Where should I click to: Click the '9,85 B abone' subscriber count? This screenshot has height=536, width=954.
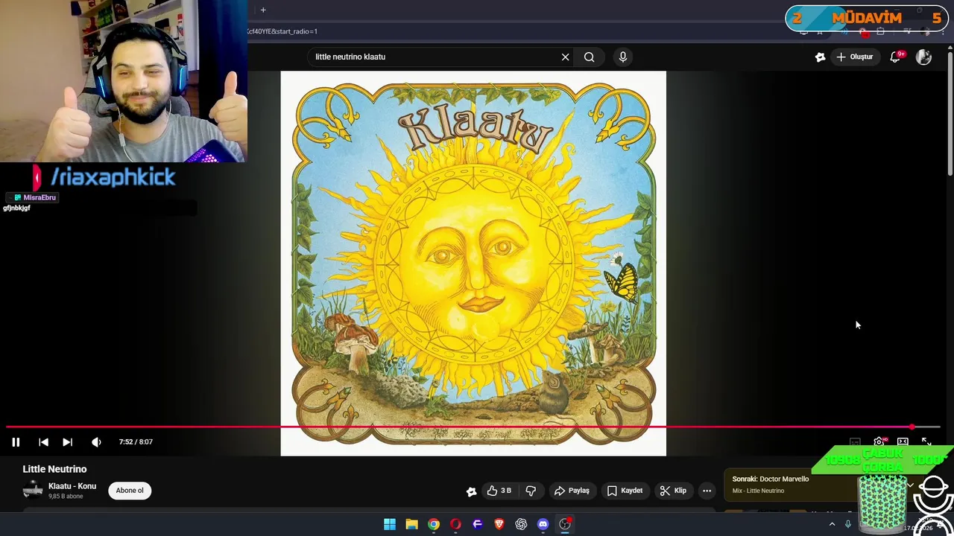66,497
